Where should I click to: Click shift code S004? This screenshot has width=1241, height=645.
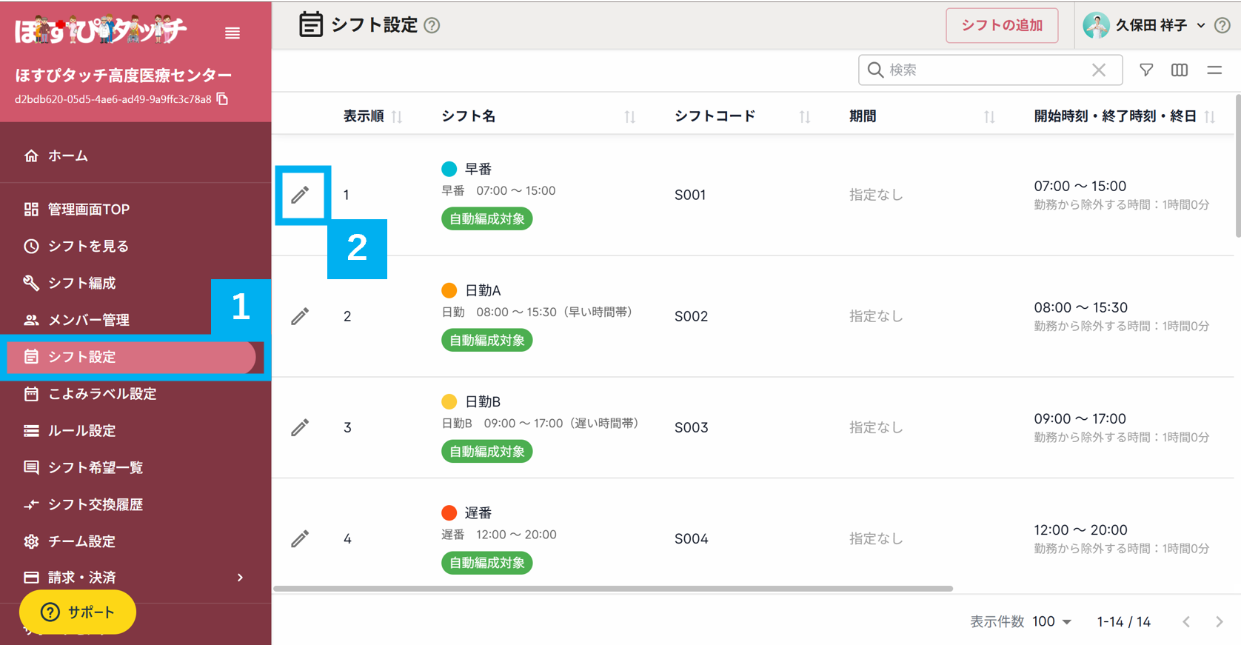click(692, 538)
